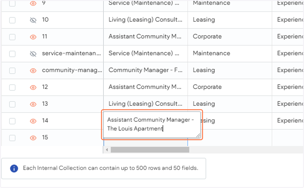
Task: Click the 'community-manag...' ID cell
Action: click(72, 70)
